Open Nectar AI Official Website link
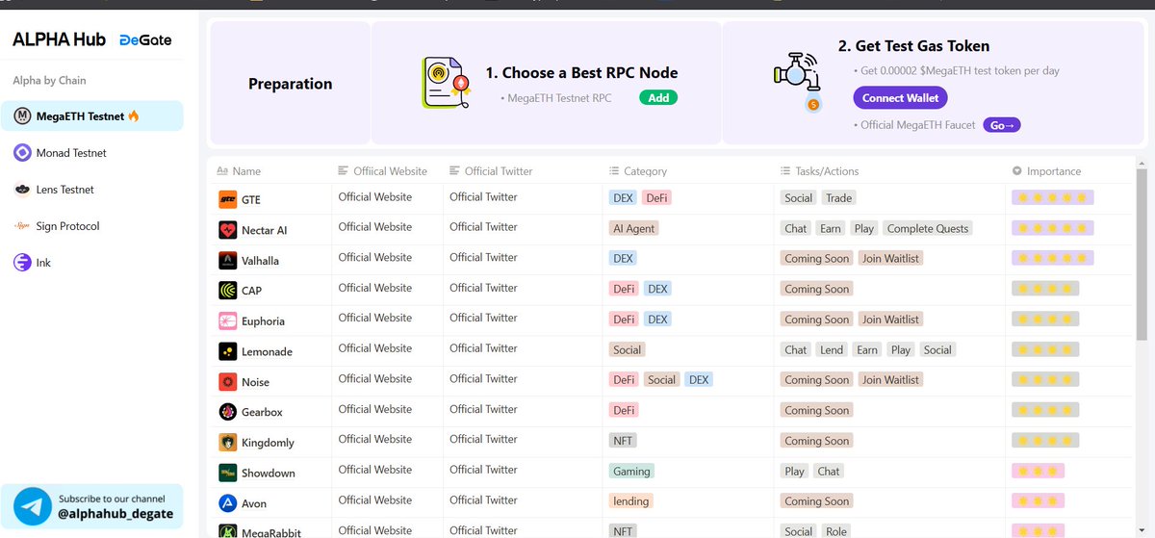 coord(375,227)
